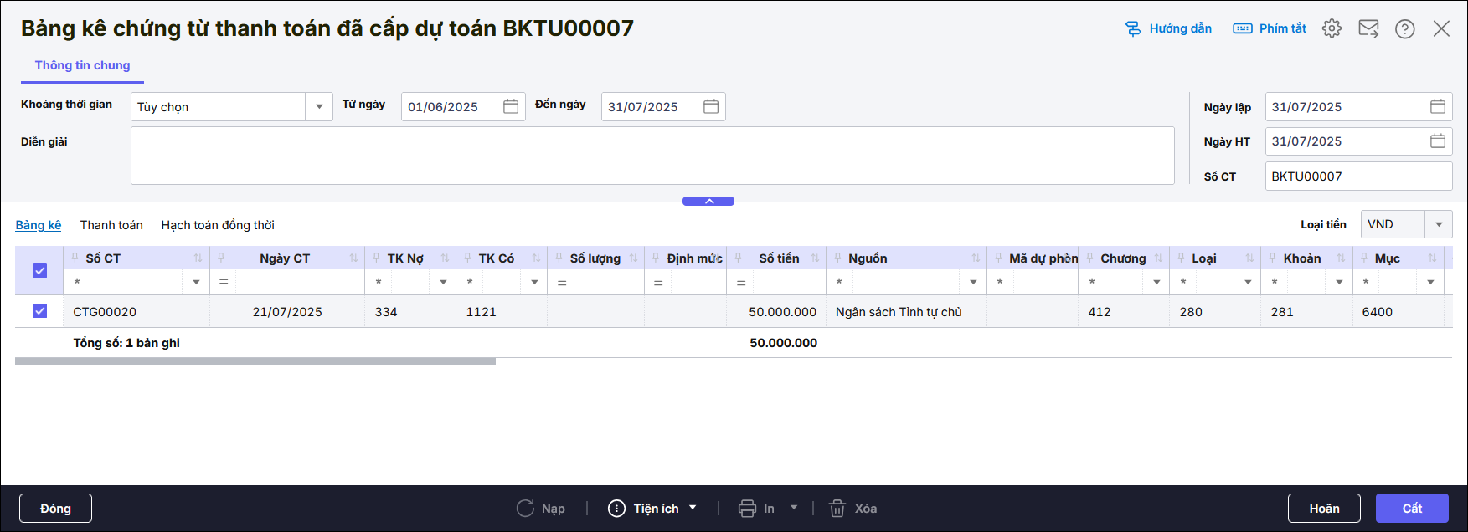Click the In printer icon
Screen dimensions: 1468x532
[747, 508]
